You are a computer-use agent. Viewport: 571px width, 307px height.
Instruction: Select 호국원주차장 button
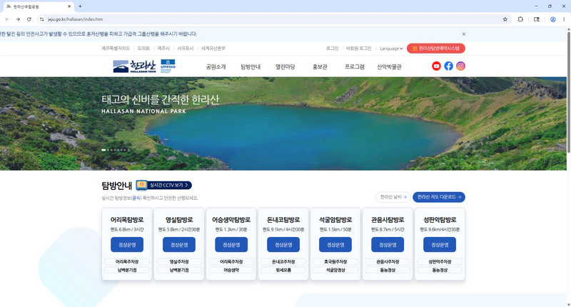(335, 262)
